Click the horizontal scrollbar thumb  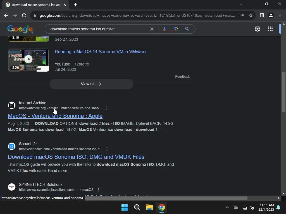166,198
